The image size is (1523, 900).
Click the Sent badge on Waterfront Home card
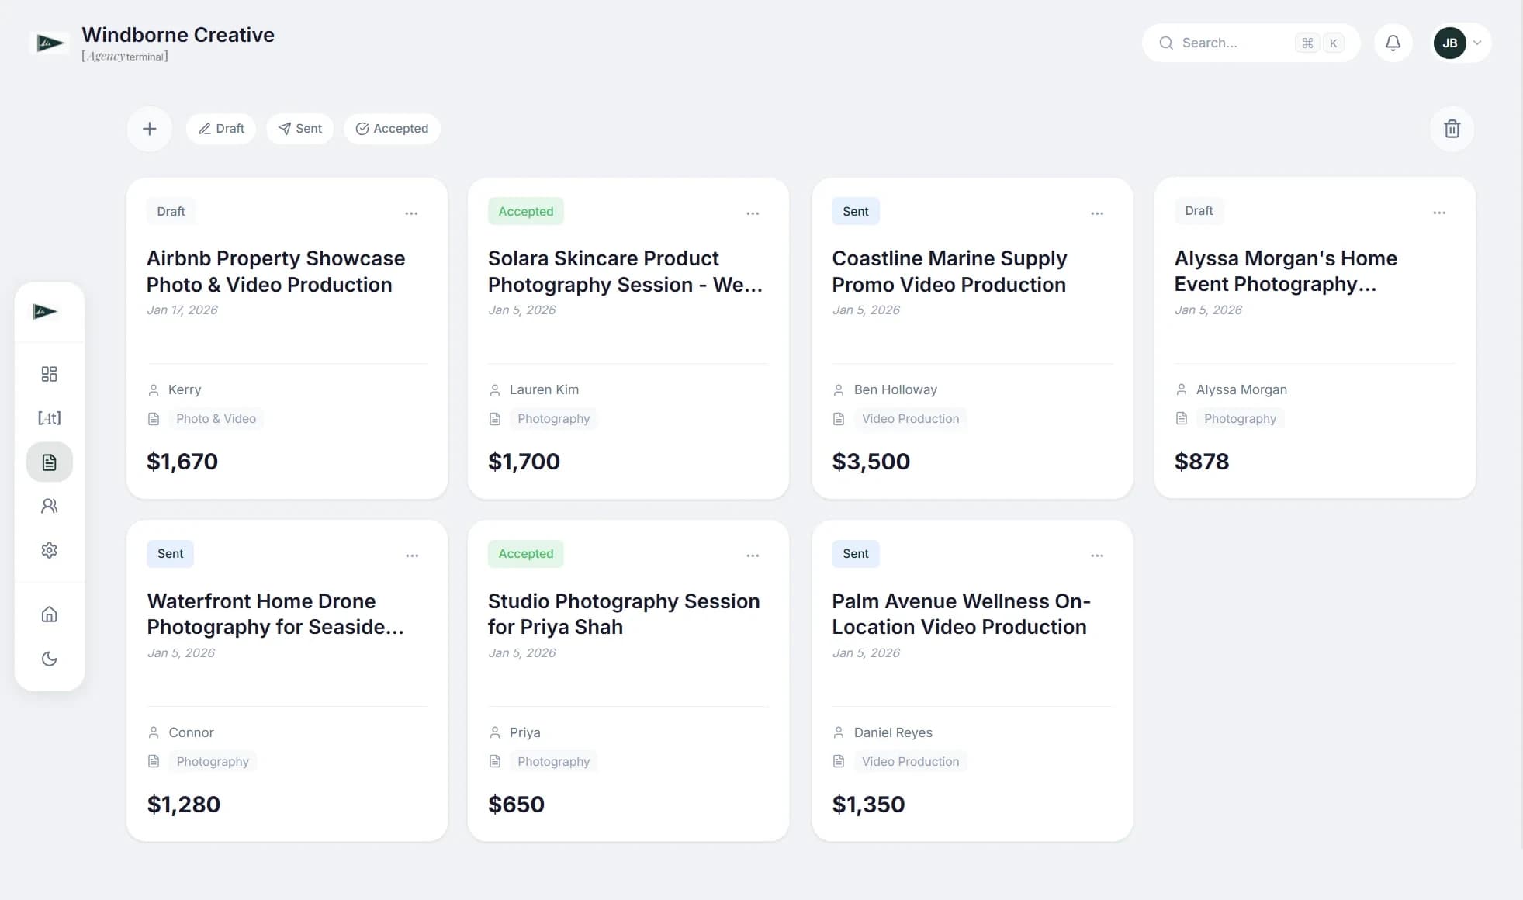[x=170, y=554]
